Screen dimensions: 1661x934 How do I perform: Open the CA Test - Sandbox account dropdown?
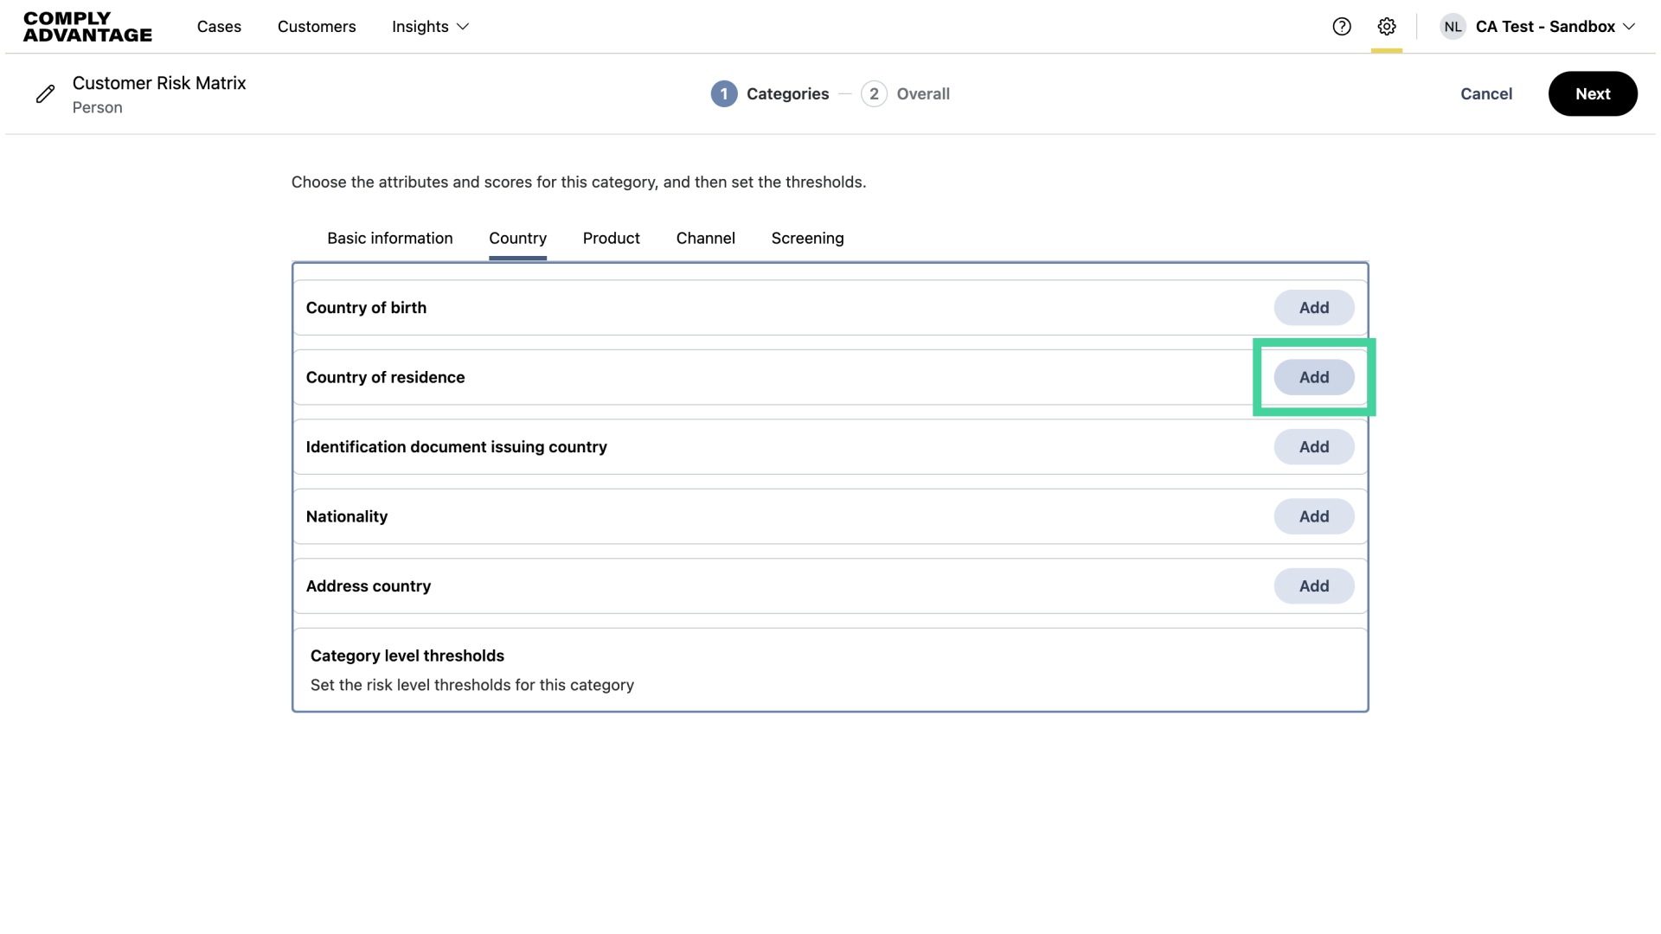[x=1555, y=27]
